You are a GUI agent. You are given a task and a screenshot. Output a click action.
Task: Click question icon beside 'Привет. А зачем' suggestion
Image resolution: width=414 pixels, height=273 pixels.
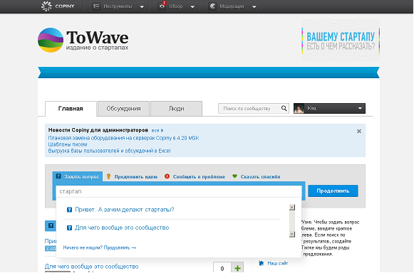(69, 210)
